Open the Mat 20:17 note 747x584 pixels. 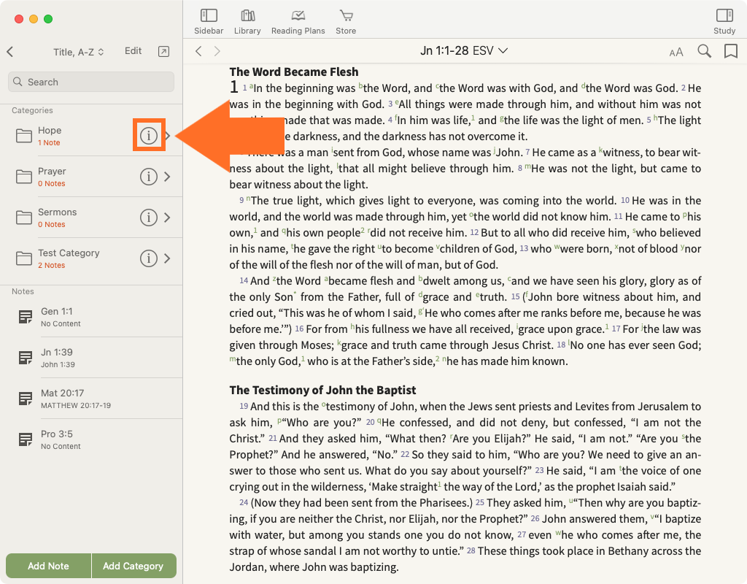[62, 398]
